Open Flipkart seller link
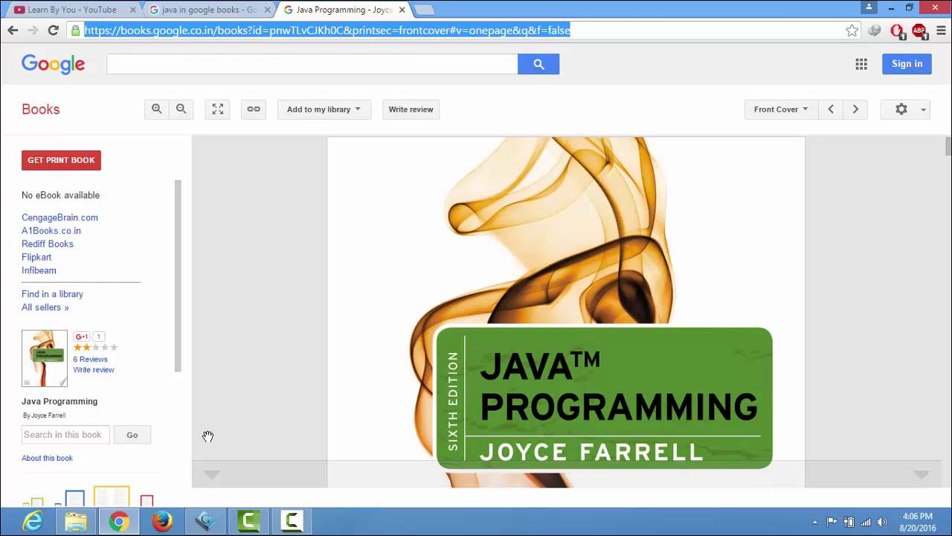Screen dimensions: 952x536 tap(36, 258)
